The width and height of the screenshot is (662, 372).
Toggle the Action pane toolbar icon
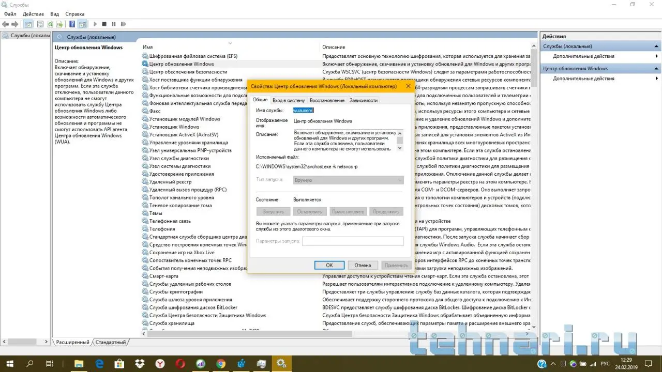[x=82, y=24]
